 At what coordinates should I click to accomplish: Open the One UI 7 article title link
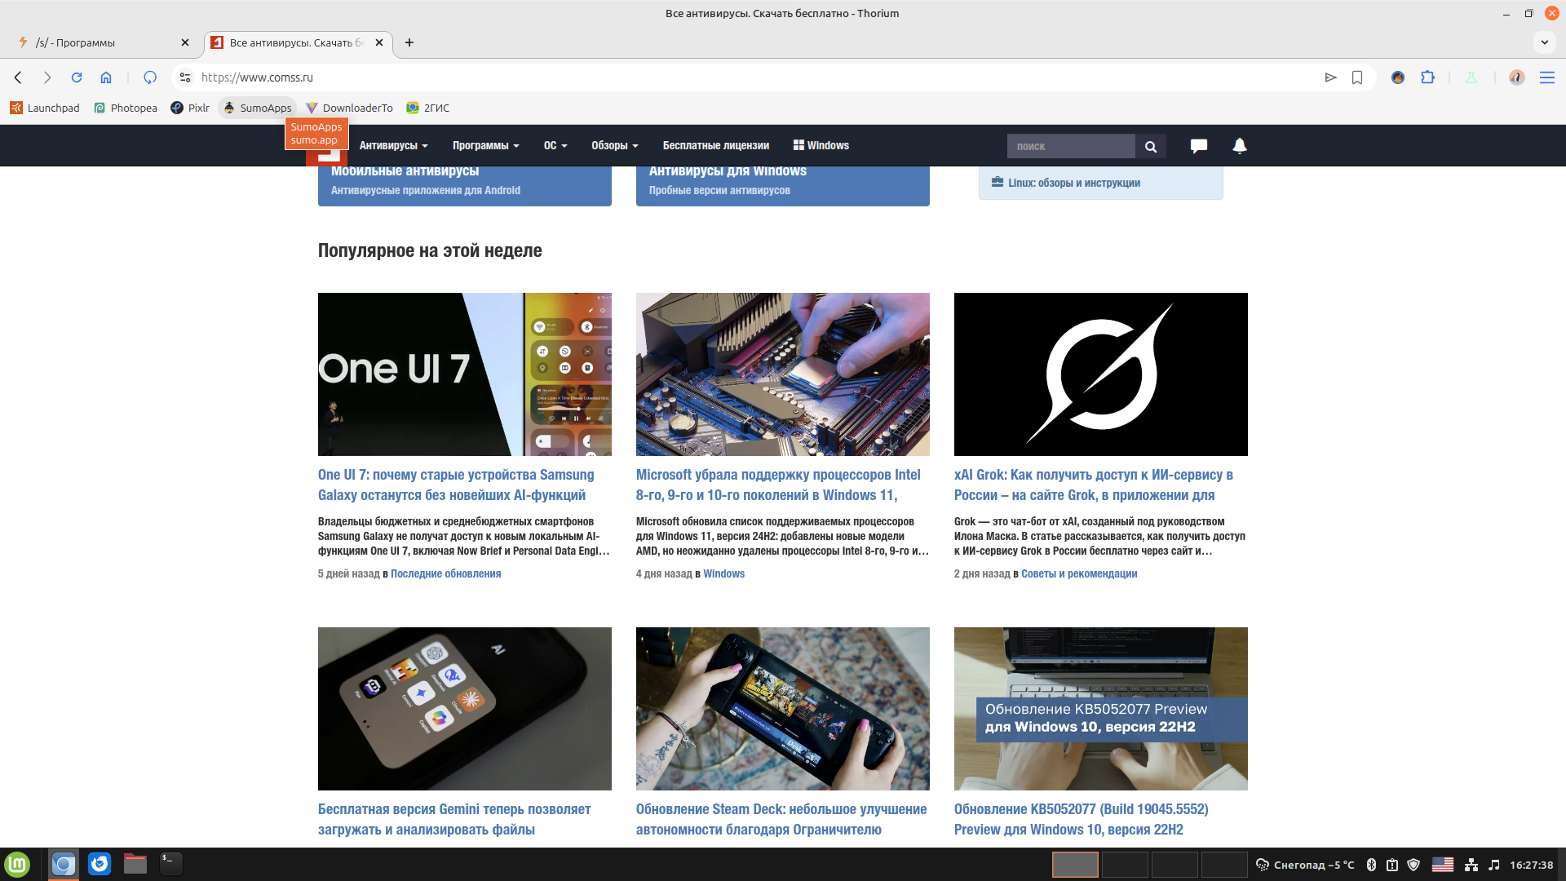[457, 485]
